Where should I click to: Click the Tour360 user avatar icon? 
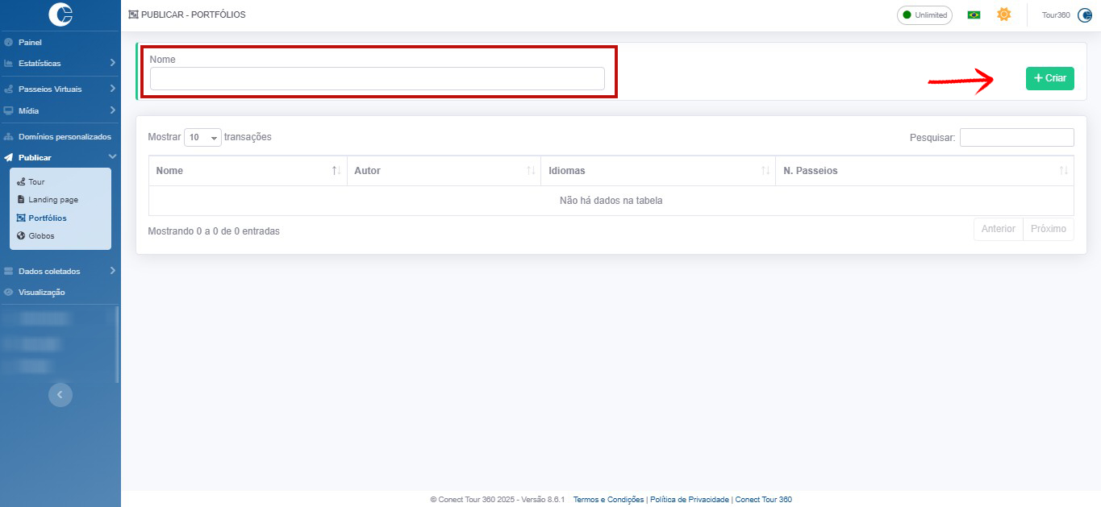1084,15
